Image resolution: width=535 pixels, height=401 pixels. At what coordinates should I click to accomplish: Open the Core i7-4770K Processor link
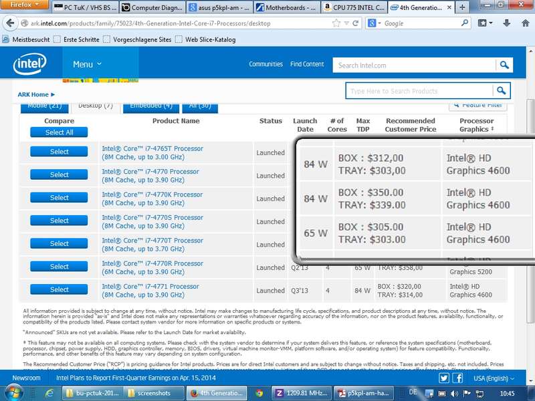coord(152,198)
